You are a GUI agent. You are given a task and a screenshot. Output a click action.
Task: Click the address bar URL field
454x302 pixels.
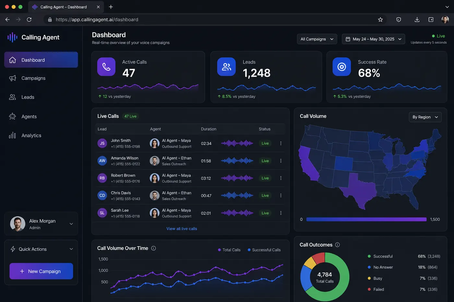pos(214,20)
